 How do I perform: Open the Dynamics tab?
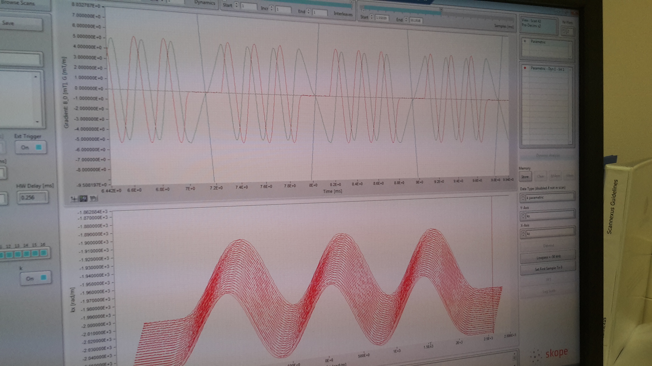204,3
